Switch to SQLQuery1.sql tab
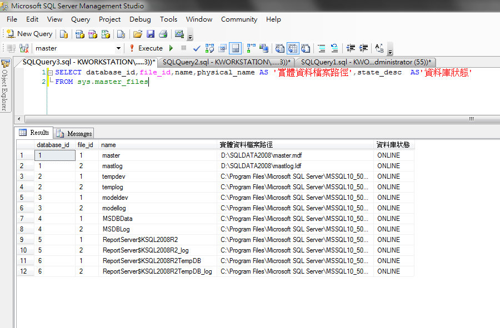The image size is (500, 328). [366, 62]
